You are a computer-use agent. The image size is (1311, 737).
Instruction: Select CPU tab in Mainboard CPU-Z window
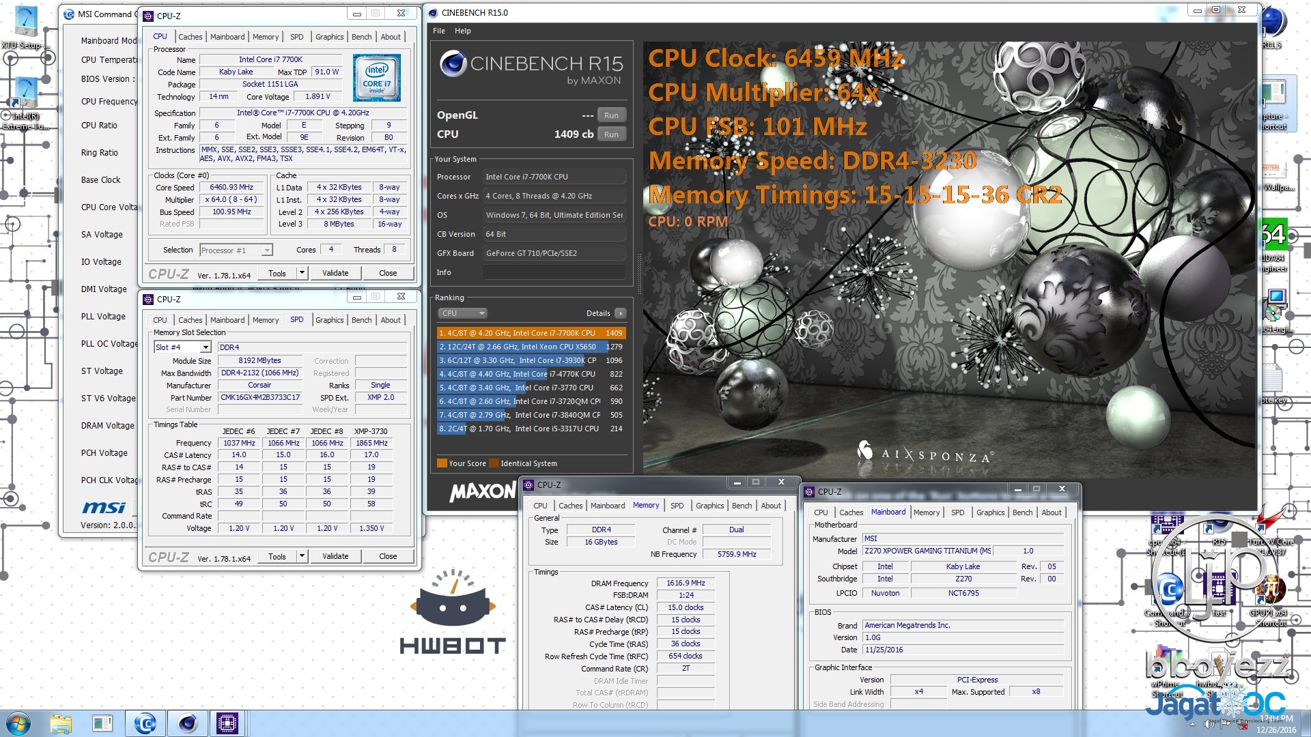(821, 512)
